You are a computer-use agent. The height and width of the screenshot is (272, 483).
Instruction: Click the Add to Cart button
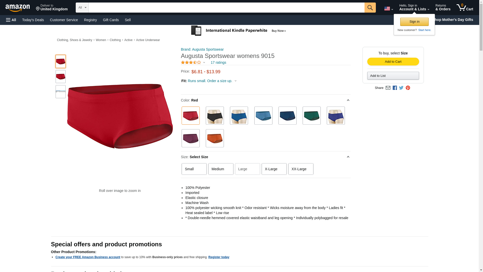tap(393, 62)
